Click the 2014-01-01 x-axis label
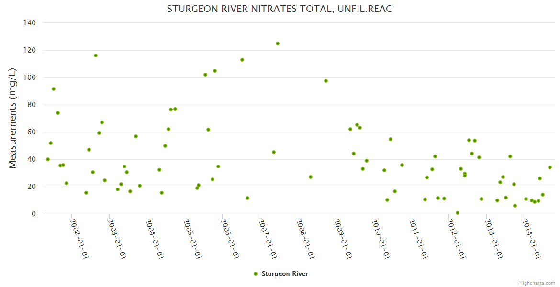The image size is (560, 287). pos(532,239)
